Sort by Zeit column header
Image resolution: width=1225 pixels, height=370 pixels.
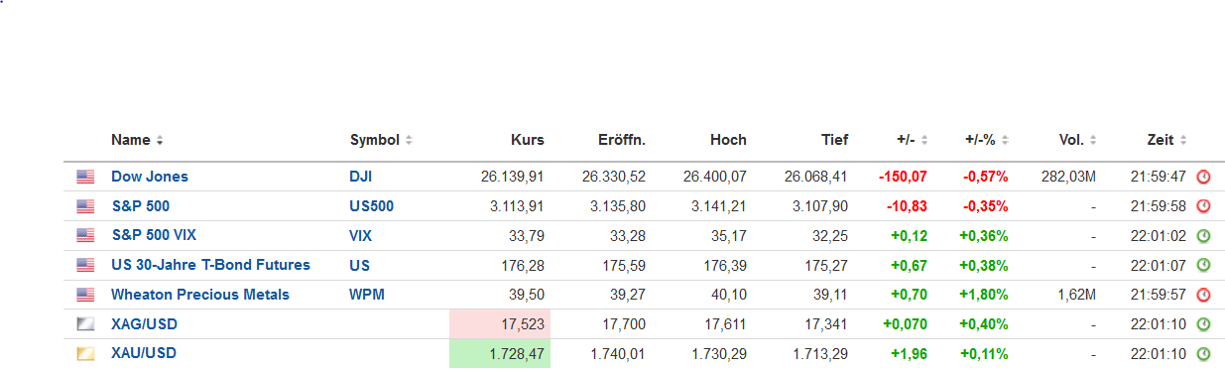(1166, 140)
